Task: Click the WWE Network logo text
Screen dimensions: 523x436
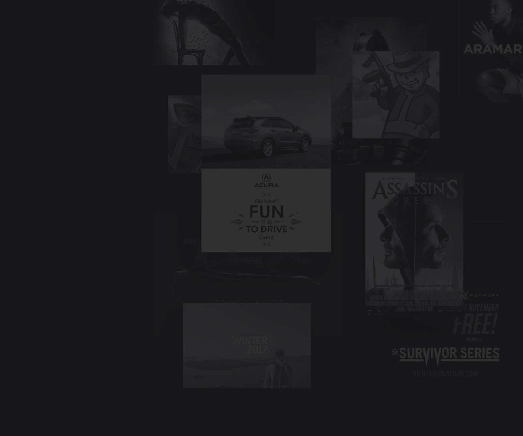Action: [481, 295]
